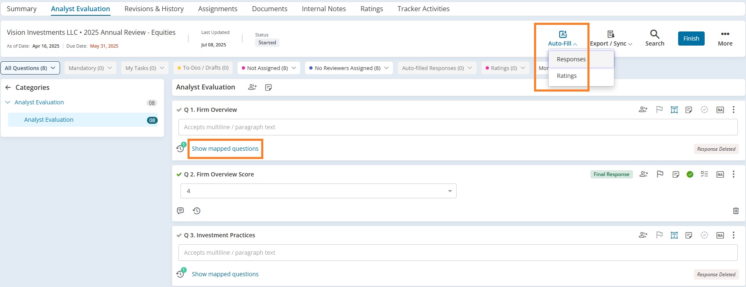Screen dimensions: 746x287
Task: Click text box icon for Q1 Firm Overview
Action: click(x=674, y=110)
